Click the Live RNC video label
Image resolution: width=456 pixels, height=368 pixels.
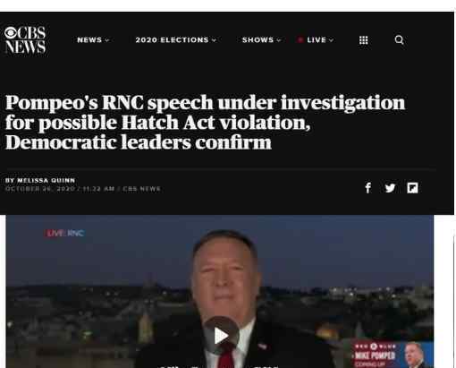pos(65,233)
